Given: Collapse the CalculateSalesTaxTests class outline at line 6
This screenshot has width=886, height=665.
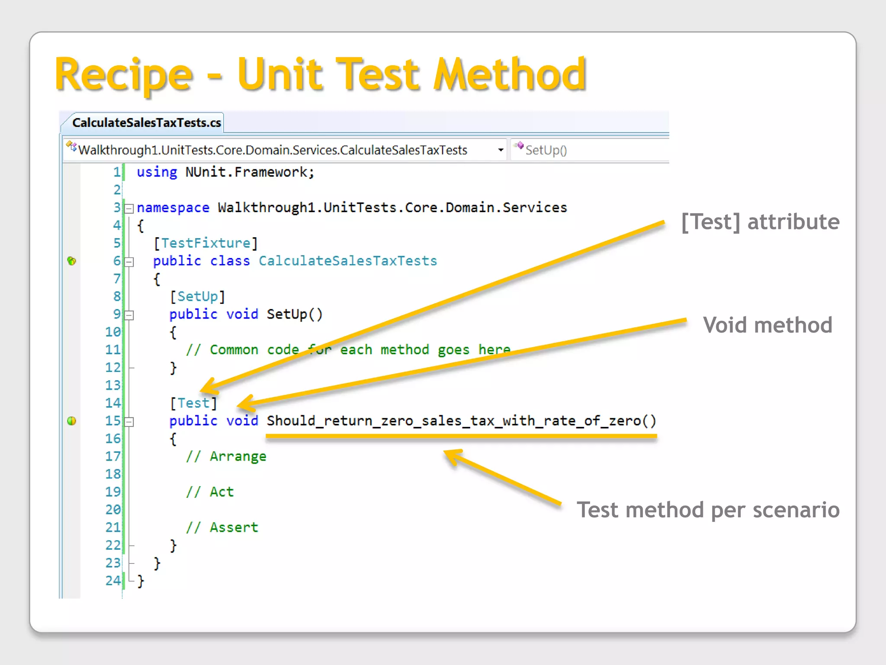Looking at the screenshot, I should 129,262.
